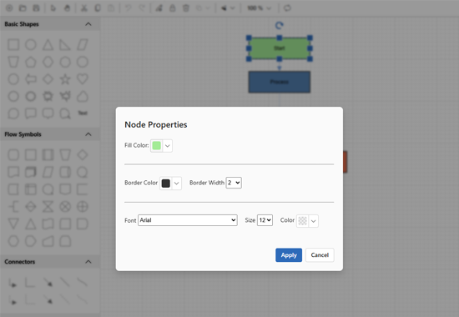Image resolution: width=459 pixels, height=317 pixels.
Task: Collapse the Basic Shapes panel
Action: (x=88, y=24)
